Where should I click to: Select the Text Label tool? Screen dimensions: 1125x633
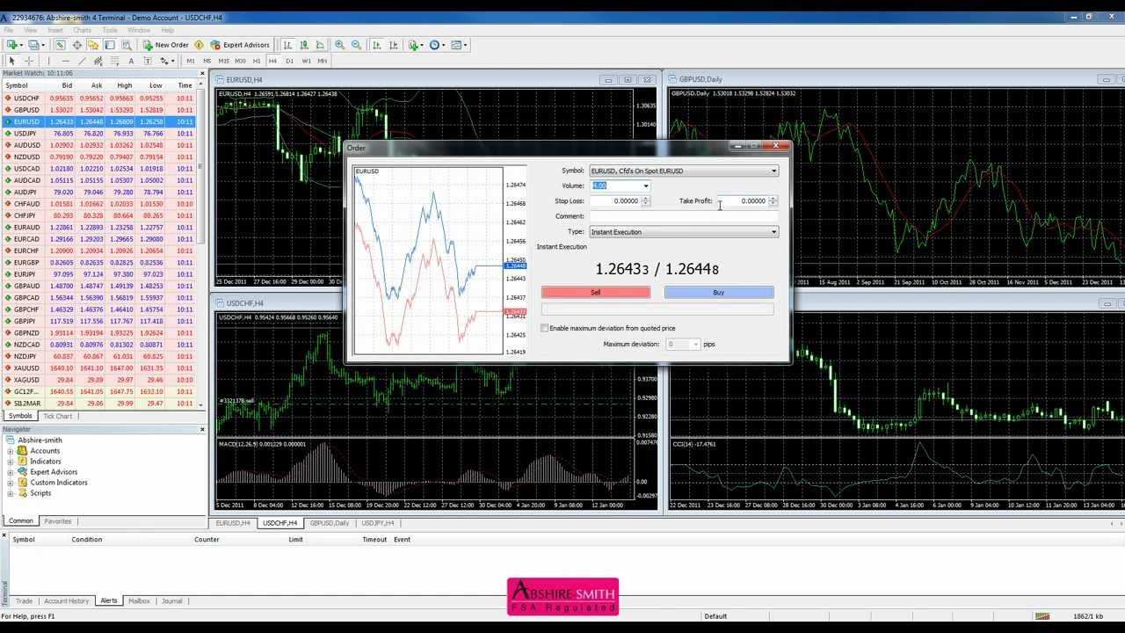(x=148, y=61)
